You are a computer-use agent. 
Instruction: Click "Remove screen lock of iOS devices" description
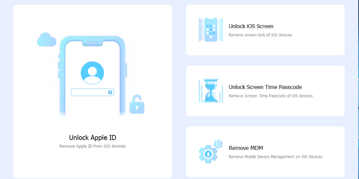260,35
